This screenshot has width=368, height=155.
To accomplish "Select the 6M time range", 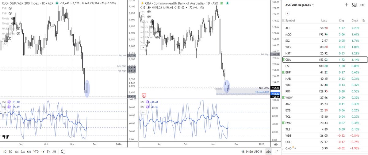I will [29, 151].
